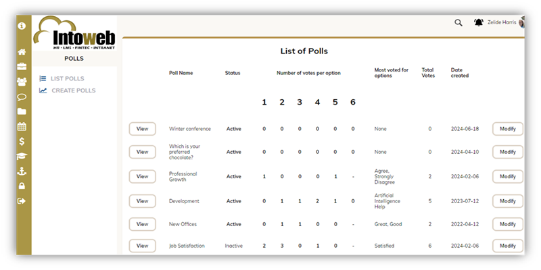Click option number 6 column heading
541x270 pixels.
click(x=352, y=103)
